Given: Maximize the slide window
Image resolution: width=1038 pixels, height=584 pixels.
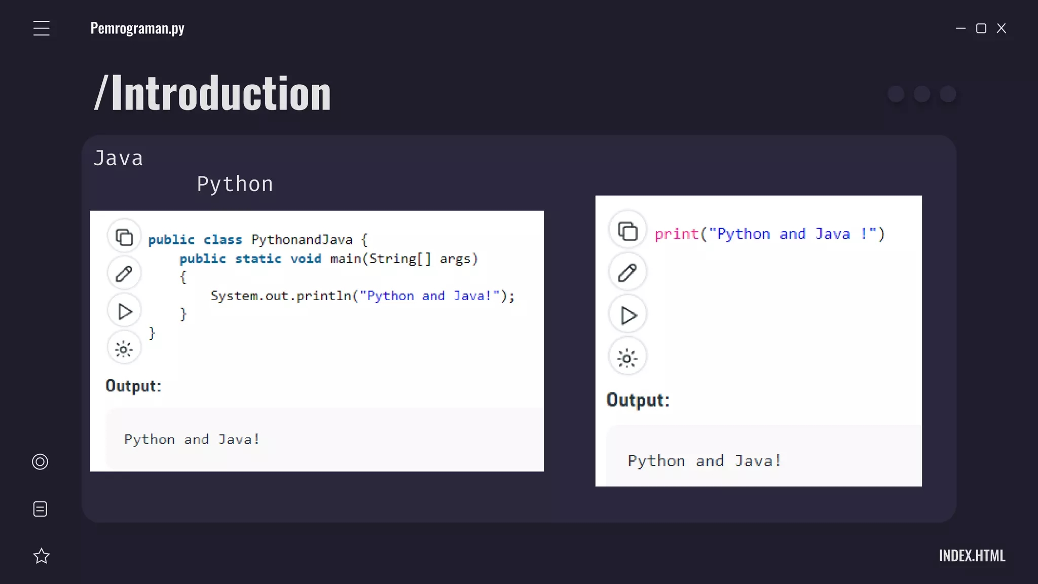Looking at the screenshot, I should [981, 28].
